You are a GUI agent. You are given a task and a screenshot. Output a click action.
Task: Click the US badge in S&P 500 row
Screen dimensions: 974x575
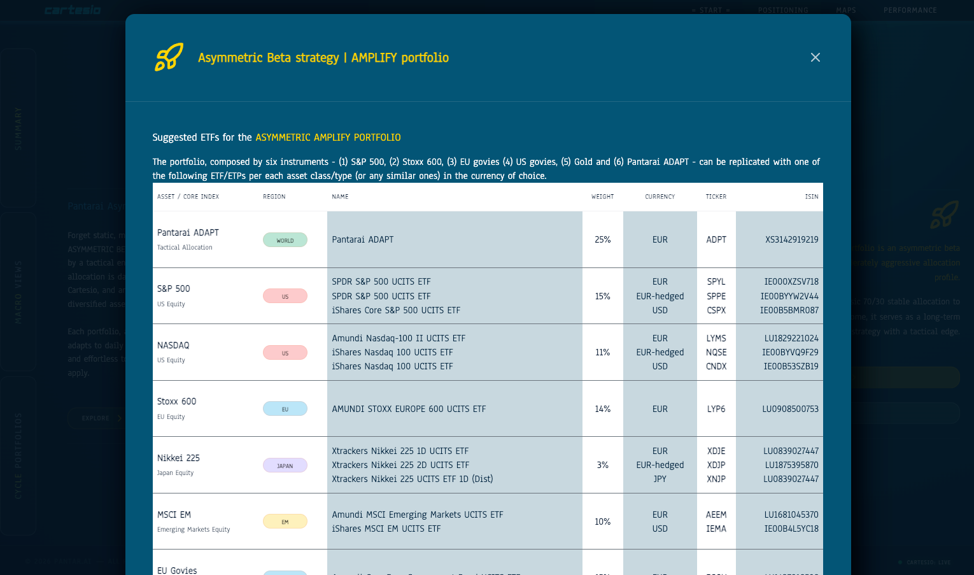[285, 296]
